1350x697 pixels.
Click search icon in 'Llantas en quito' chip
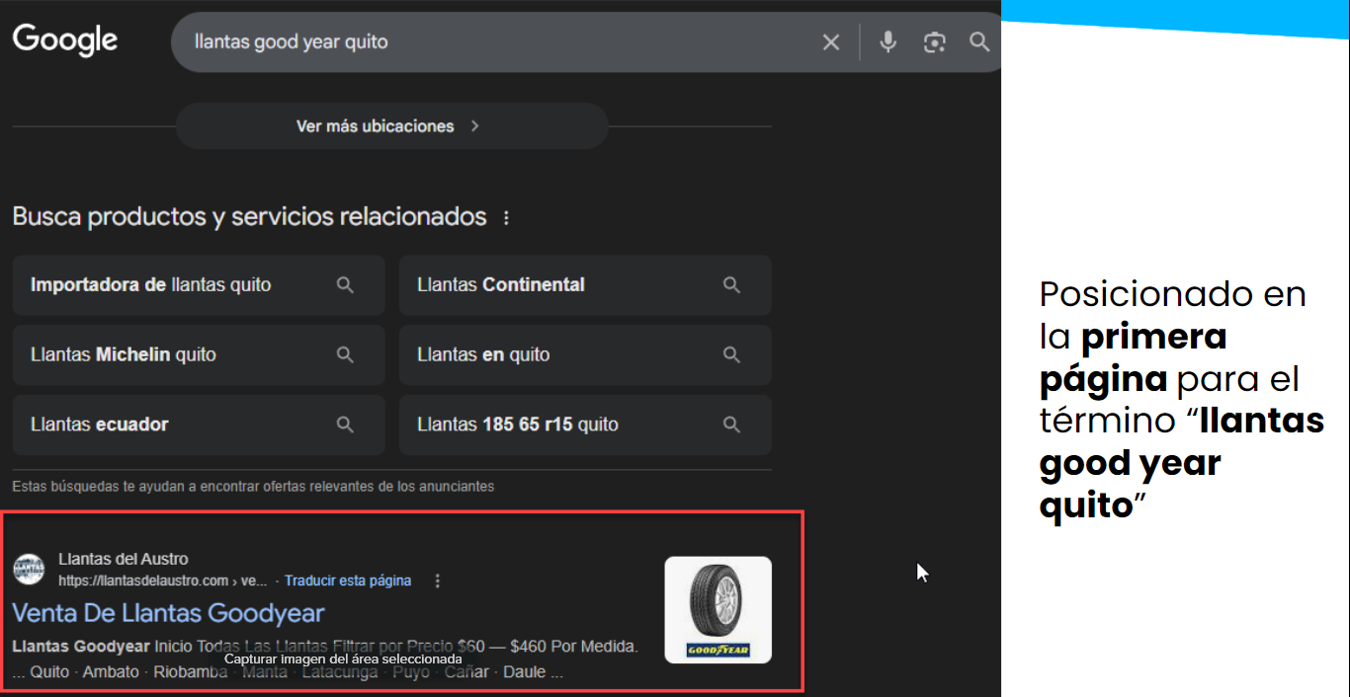point(731,355)
